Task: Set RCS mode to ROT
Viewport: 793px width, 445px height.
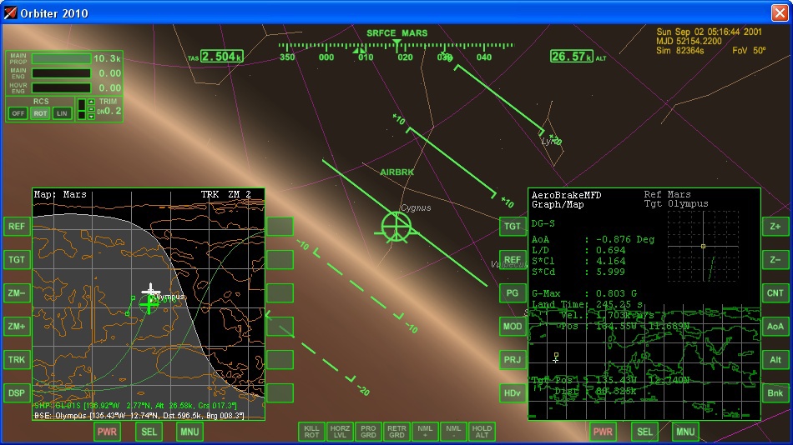Action: tap(40, 113)
